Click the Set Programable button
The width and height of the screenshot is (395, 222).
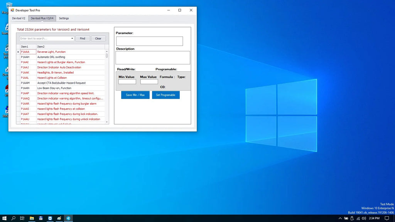pos(166,95)
